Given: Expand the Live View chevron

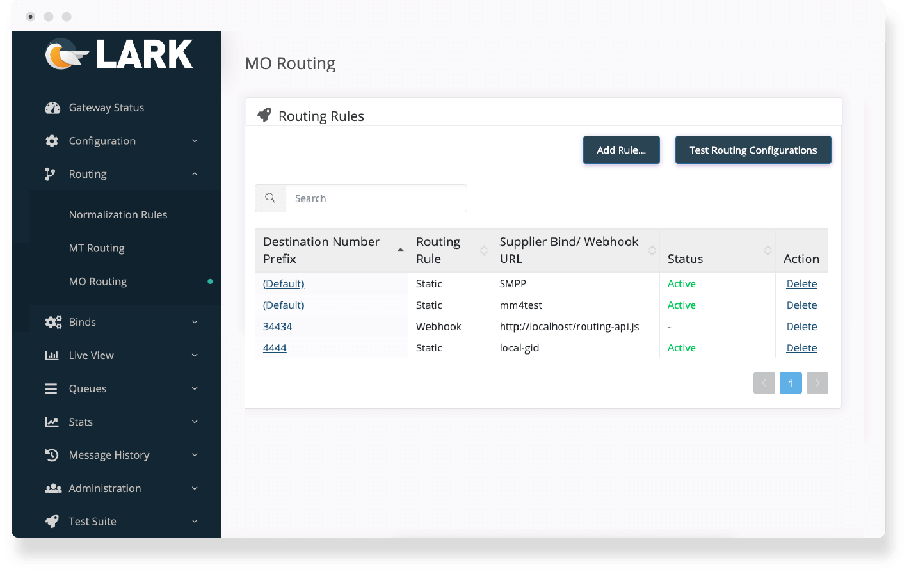Looking at the screenshot, I should (x=195, y=355).
